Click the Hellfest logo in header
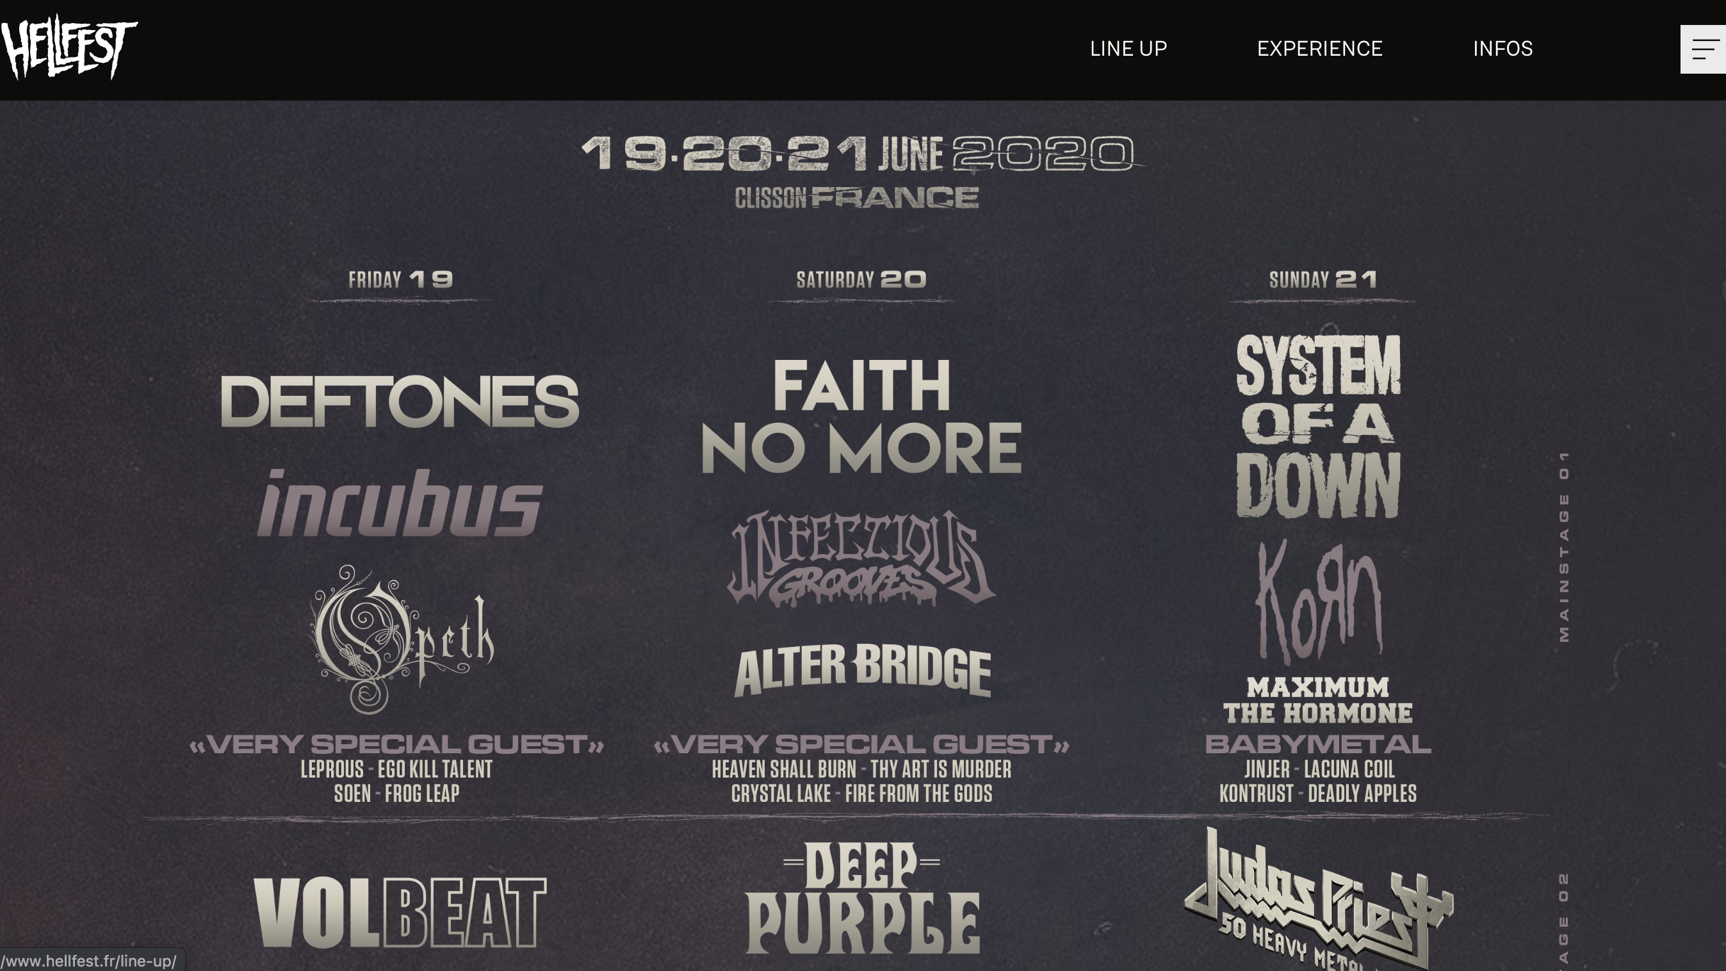1726x971 pixels. 69,47
